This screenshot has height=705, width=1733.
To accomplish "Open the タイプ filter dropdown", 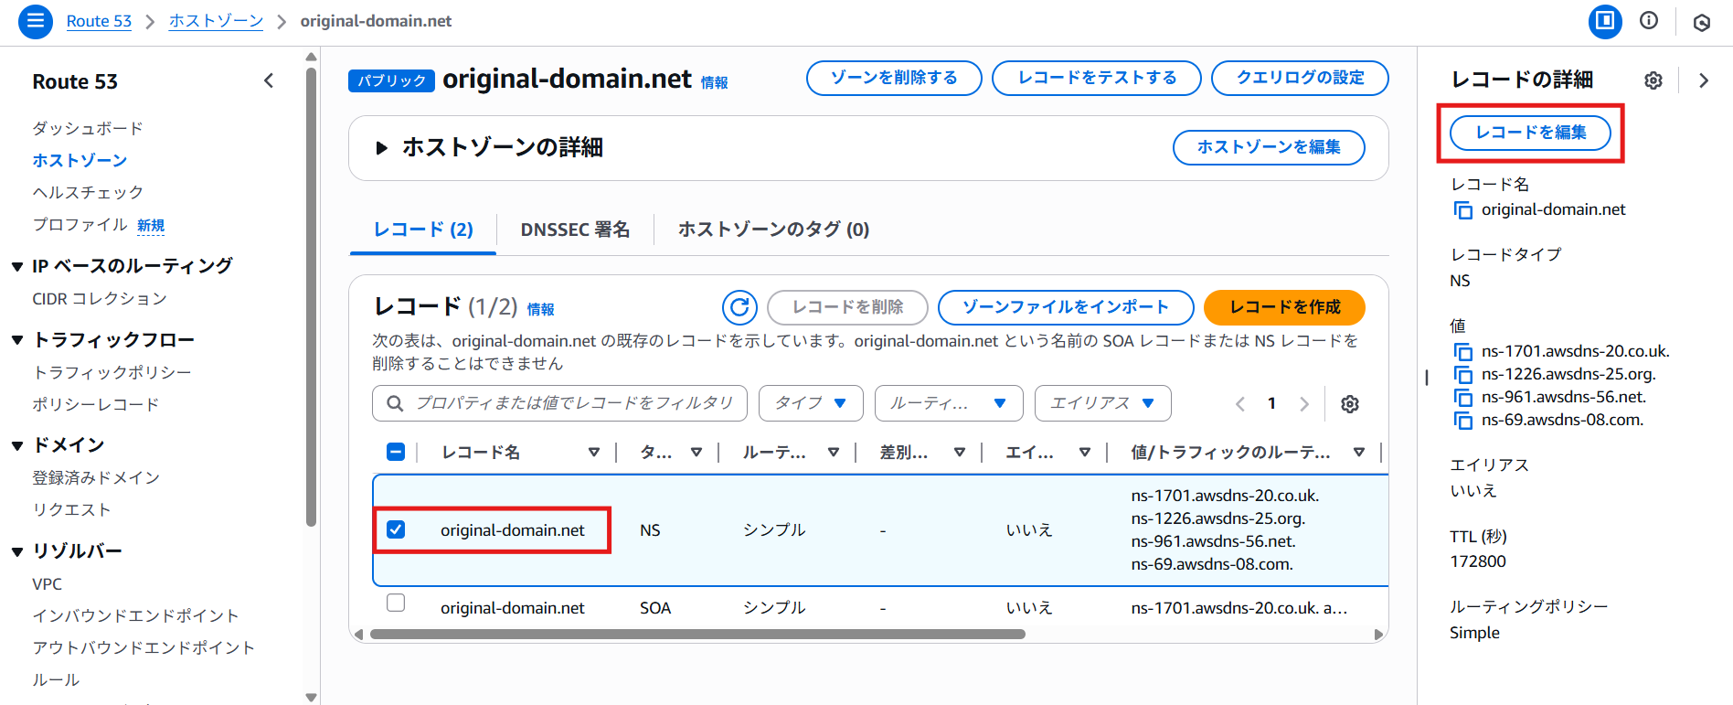I will [811, 403].
